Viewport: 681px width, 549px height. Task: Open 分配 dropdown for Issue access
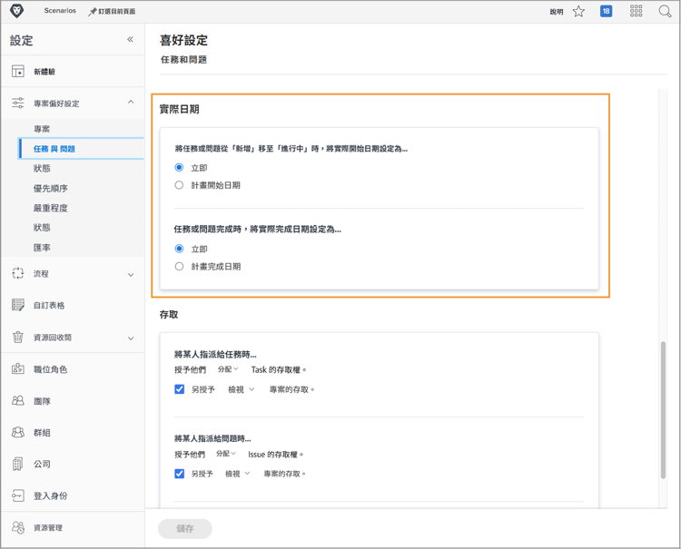[226, 454]
